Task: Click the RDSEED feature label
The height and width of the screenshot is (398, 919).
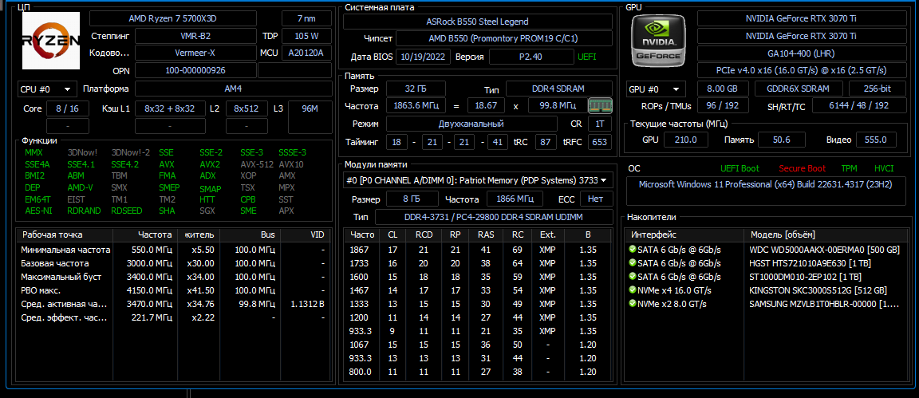Action: click(126, 211)
